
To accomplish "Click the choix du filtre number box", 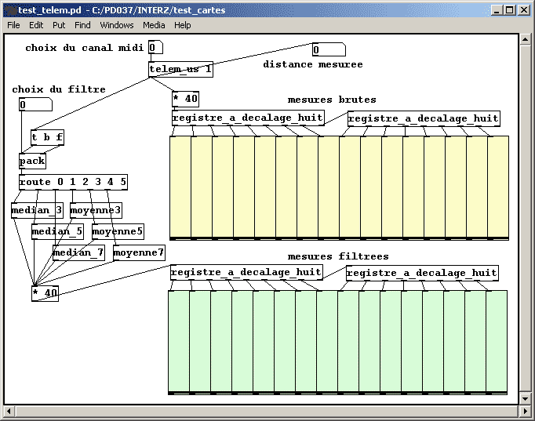I will [35, 105].
